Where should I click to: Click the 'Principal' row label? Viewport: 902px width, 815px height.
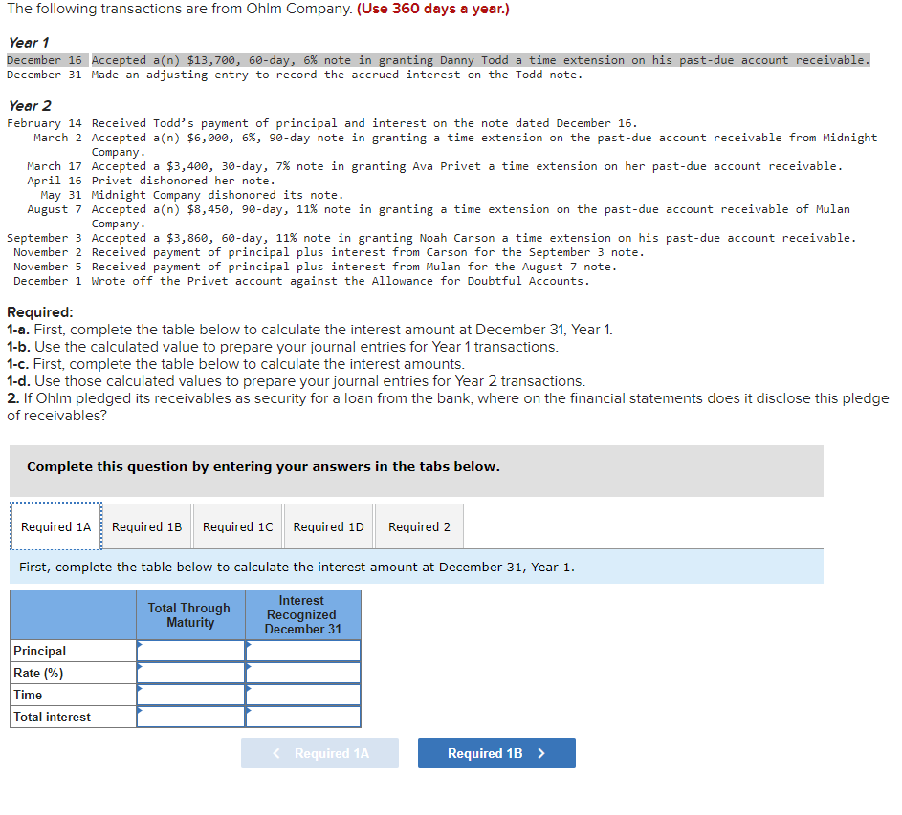[39, 652]
